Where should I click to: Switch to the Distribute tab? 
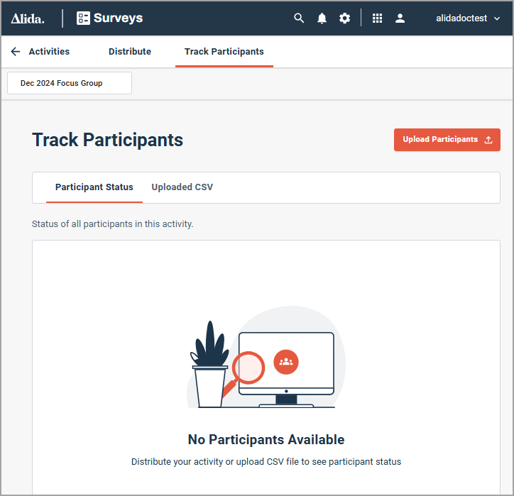[130, 51]
